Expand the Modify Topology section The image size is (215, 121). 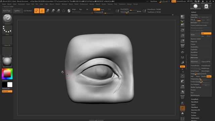196,87
